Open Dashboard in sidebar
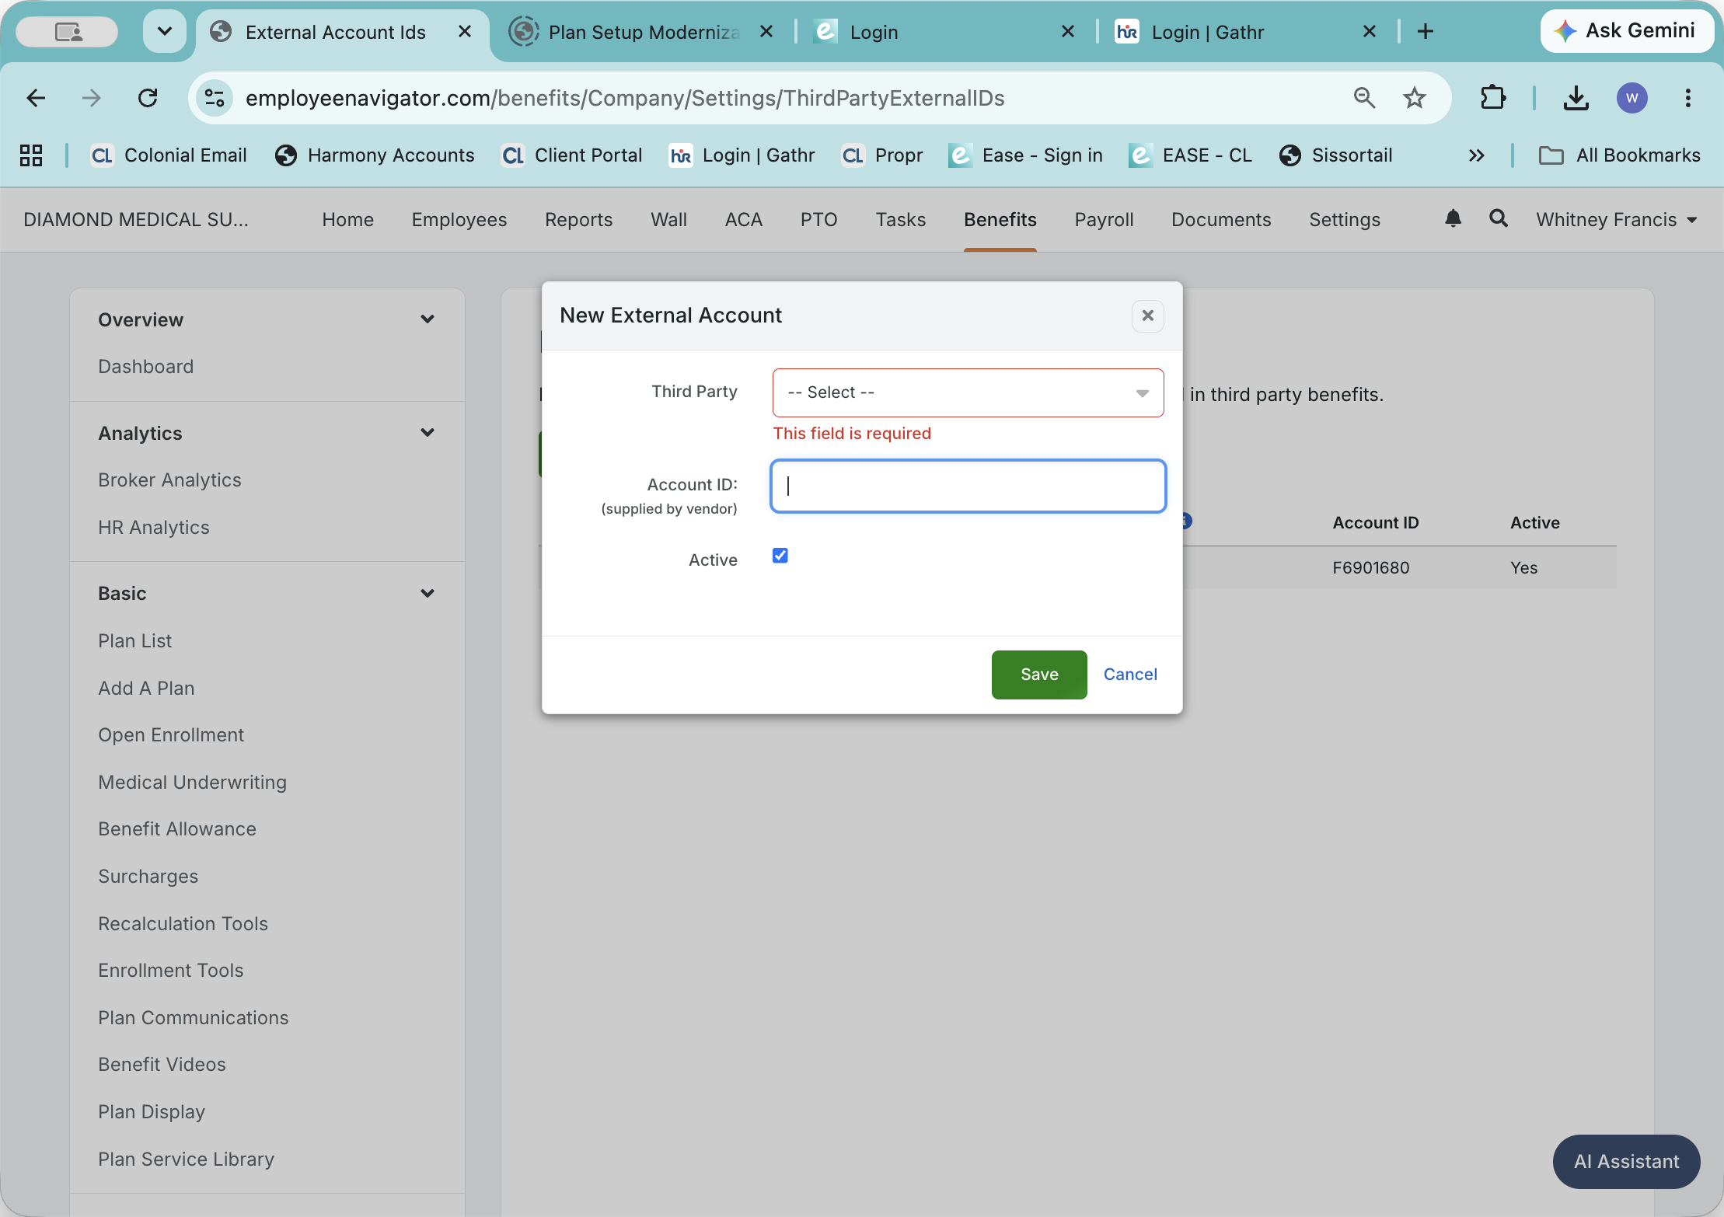The width and height of the screenshot is (1724, 1217). pyautogui.click(x=145, y=367)
